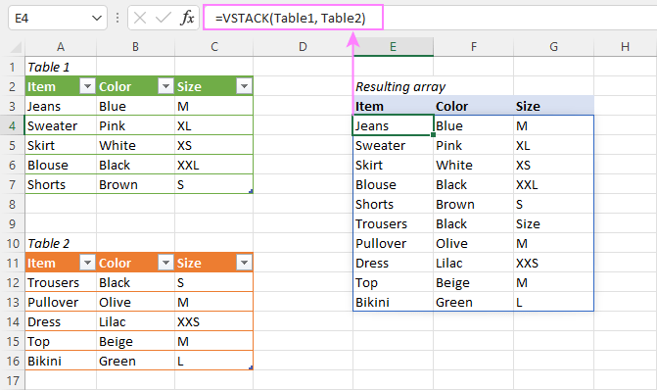Image resolution: width=657 pixels, height=390 pixels.
Task: Select 'XXL' cell in Table 1
Action: tap(214, 165)
